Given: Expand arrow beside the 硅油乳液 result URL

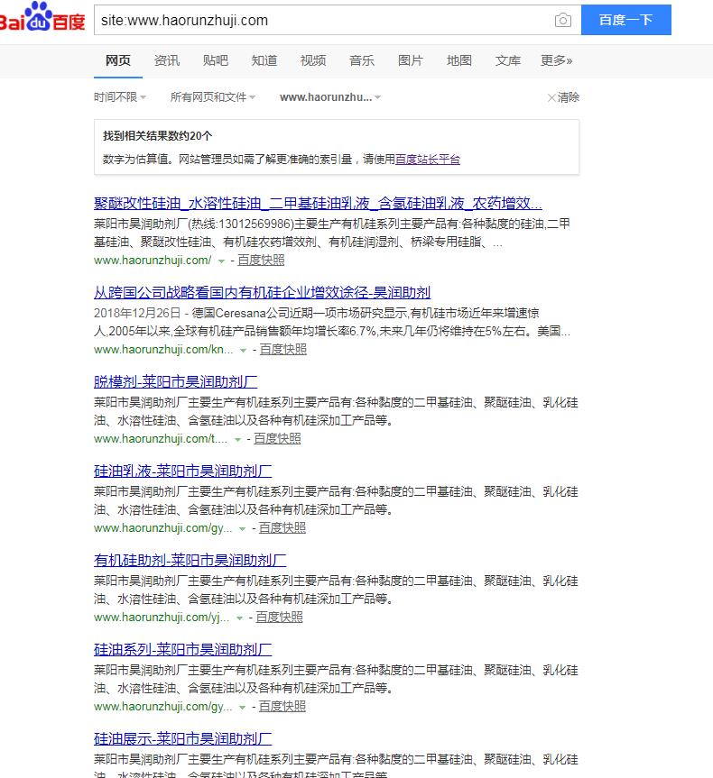Looking at the screenshot, I should pos(242,529).
